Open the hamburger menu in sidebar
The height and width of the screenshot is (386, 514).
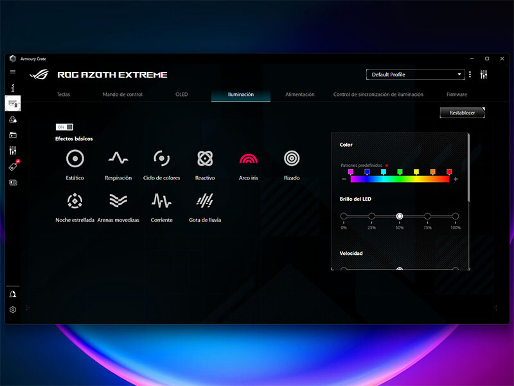13,72
